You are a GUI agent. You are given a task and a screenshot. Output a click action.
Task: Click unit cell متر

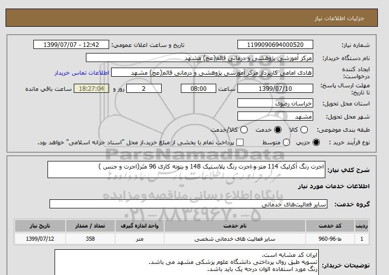[139, 239]
